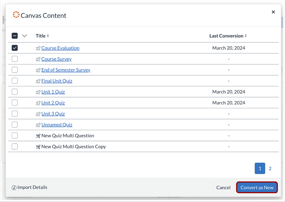
Task: Click the solid rocket icon beside New Quiz Multi Question Copy
Action: pyautogui.click(x=38, y=147)
